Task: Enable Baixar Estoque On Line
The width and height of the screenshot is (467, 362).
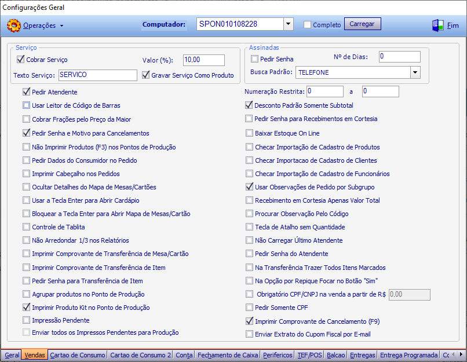Action: tap(249, 133)
